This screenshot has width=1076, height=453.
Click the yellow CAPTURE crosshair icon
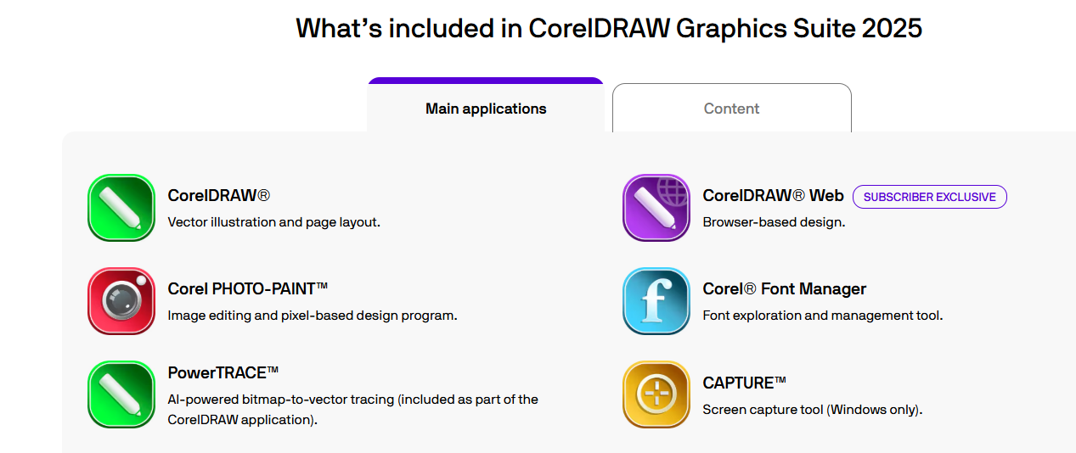656,394
